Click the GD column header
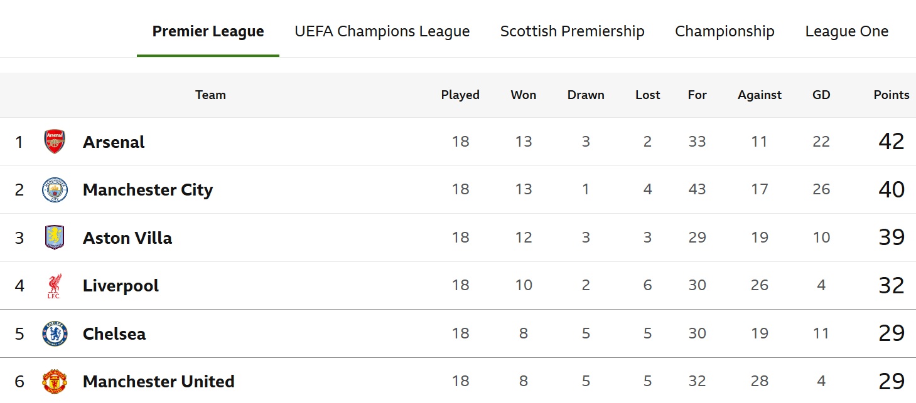Image resolution: width=916 pixels, height=403 pixels. pyautogui.click(x=821, y=95)
